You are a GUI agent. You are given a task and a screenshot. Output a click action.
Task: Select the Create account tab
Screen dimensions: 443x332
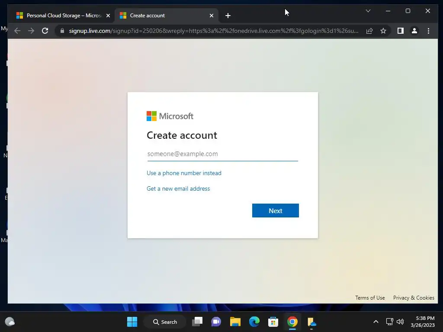click(167, 16)
